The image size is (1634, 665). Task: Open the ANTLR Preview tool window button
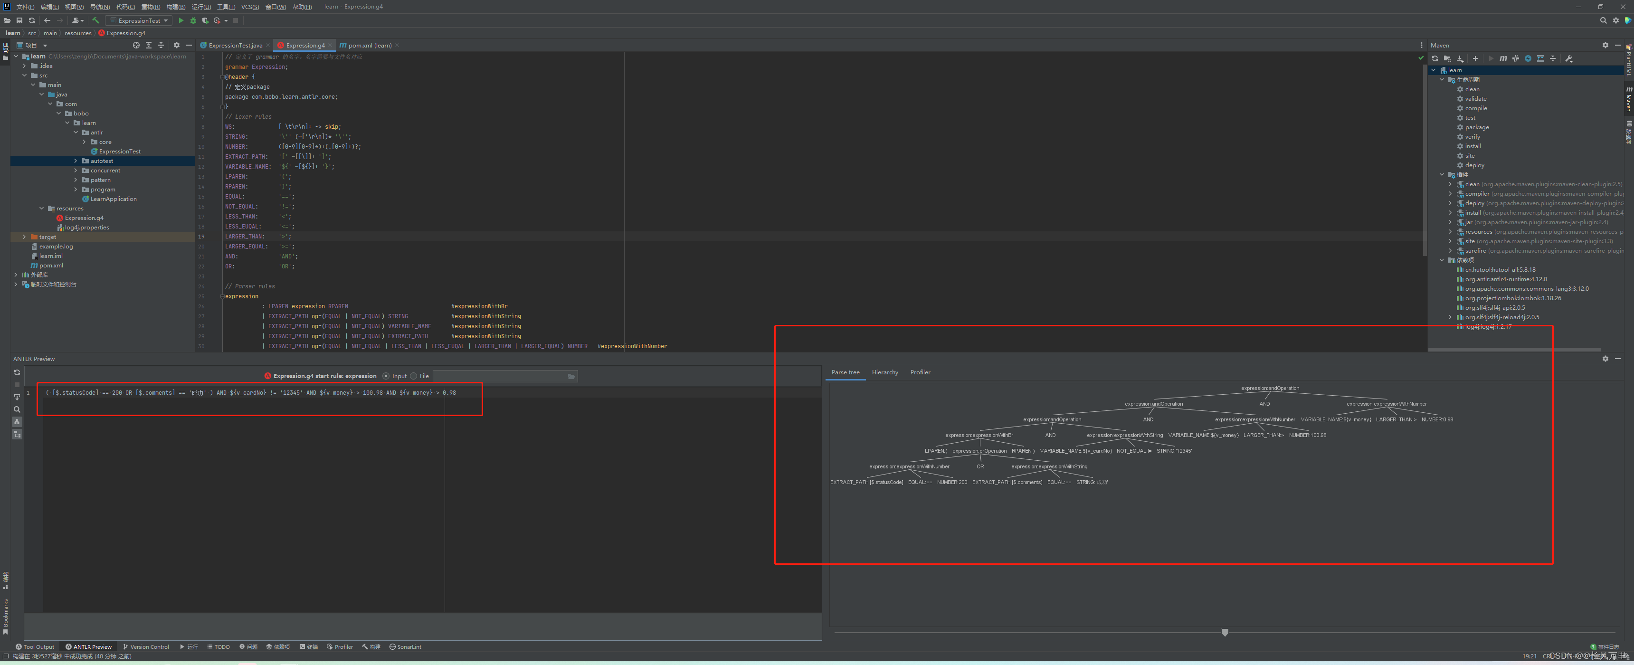89,646
